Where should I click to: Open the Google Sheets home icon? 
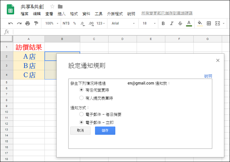(10, 10)
